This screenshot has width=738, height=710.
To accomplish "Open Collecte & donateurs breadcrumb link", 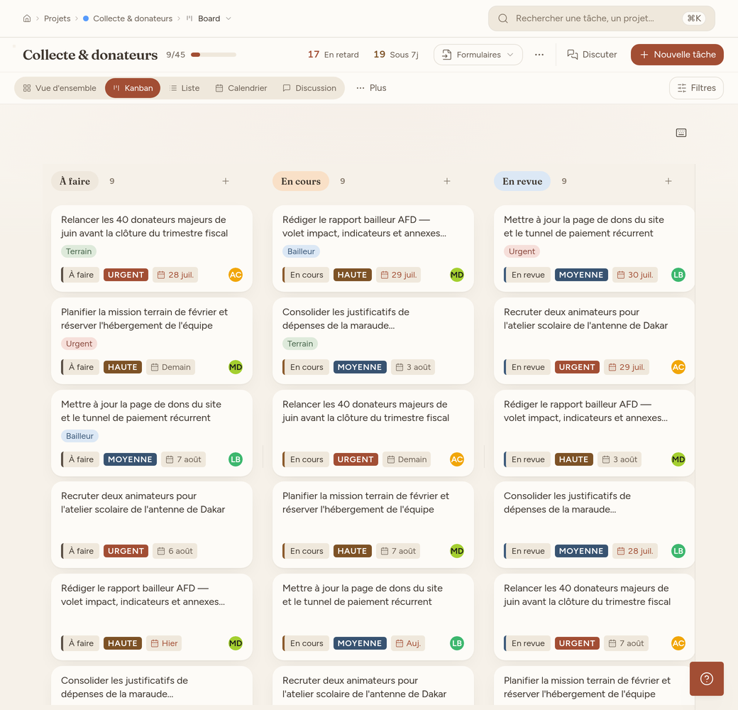I will [x=128, y=18].
